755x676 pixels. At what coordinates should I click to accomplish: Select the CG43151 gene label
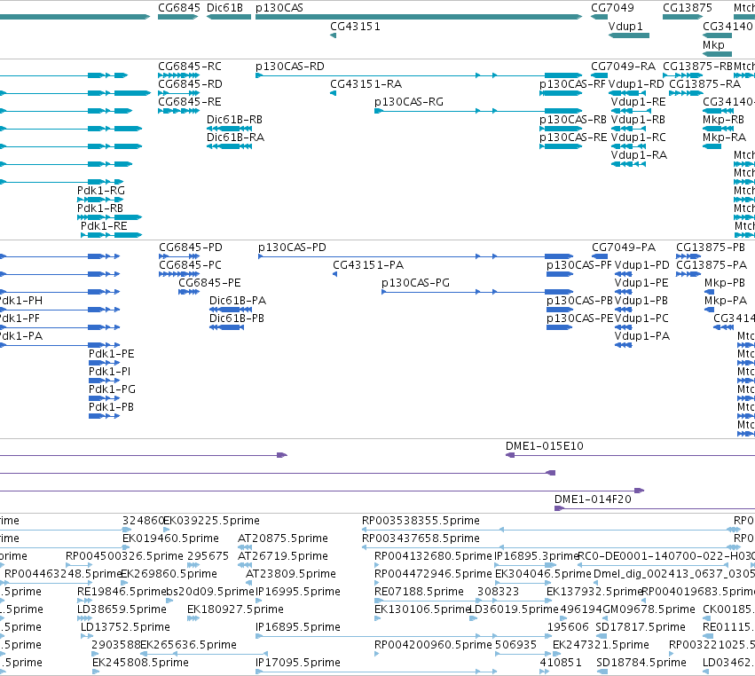point(355,27)
